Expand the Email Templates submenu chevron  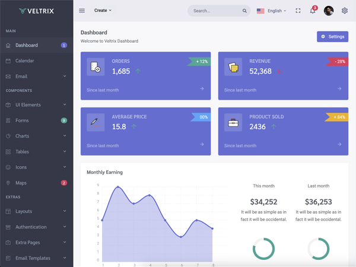point(65,258)
